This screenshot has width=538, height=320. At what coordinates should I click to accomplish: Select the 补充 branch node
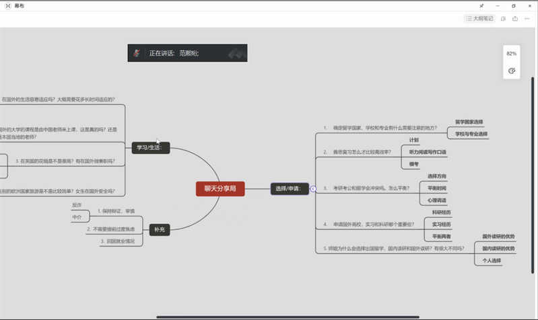click(x=159, y=229)
